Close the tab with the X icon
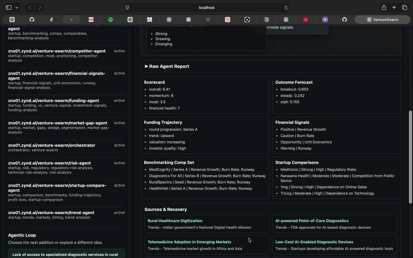 pyautogui.click(x=71, y=20)
